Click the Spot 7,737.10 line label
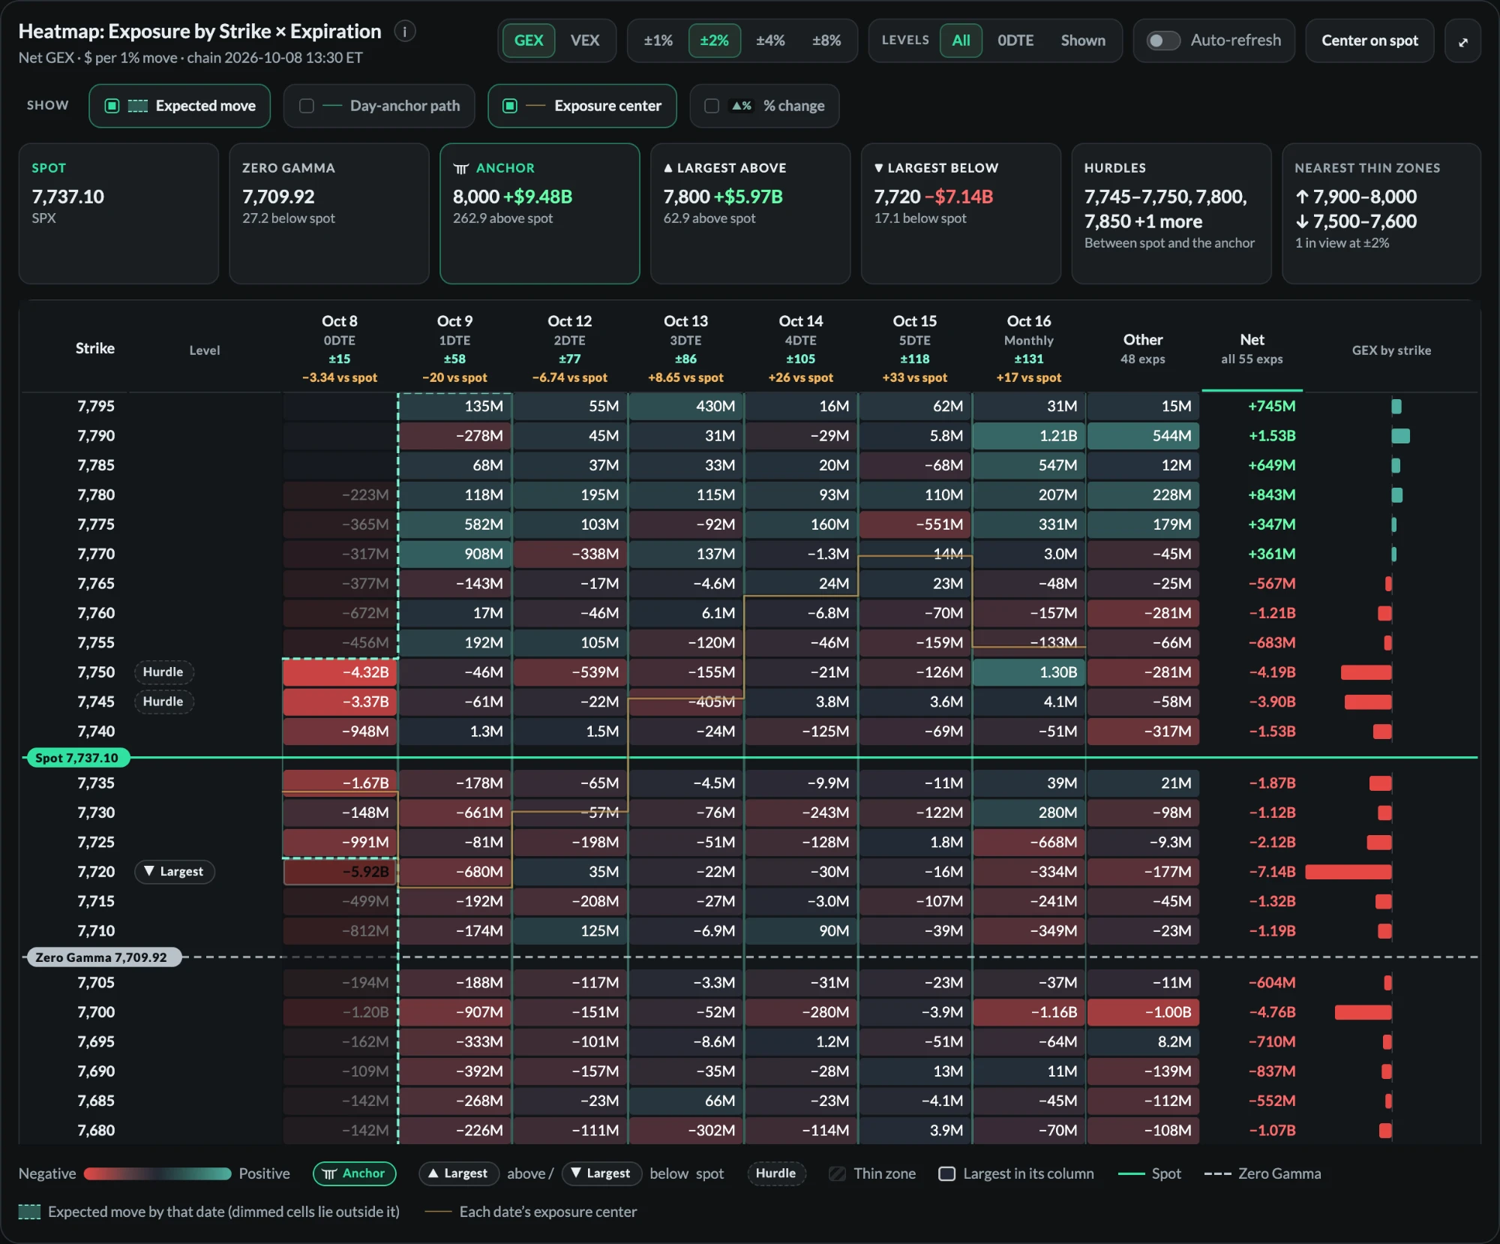 (x=77, y=758)
